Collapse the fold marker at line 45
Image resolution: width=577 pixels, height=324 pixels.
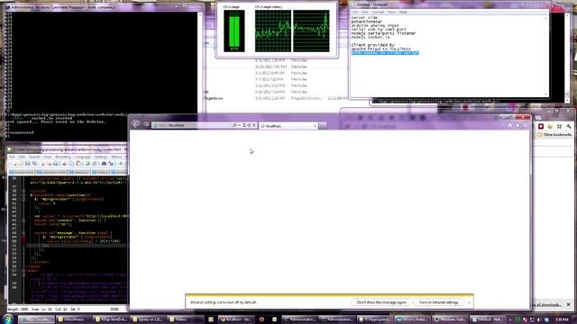23,220
